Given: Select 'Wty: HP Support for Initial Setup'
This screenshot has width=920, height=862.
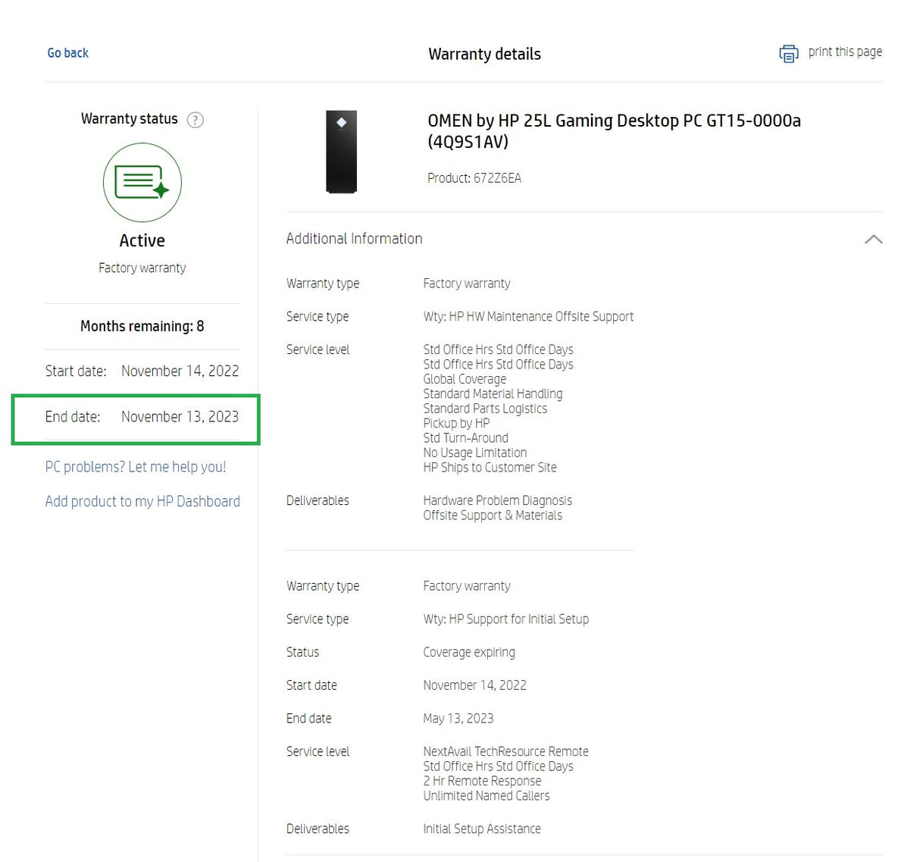Looking at the screenshot, I should tap(506, 619).
